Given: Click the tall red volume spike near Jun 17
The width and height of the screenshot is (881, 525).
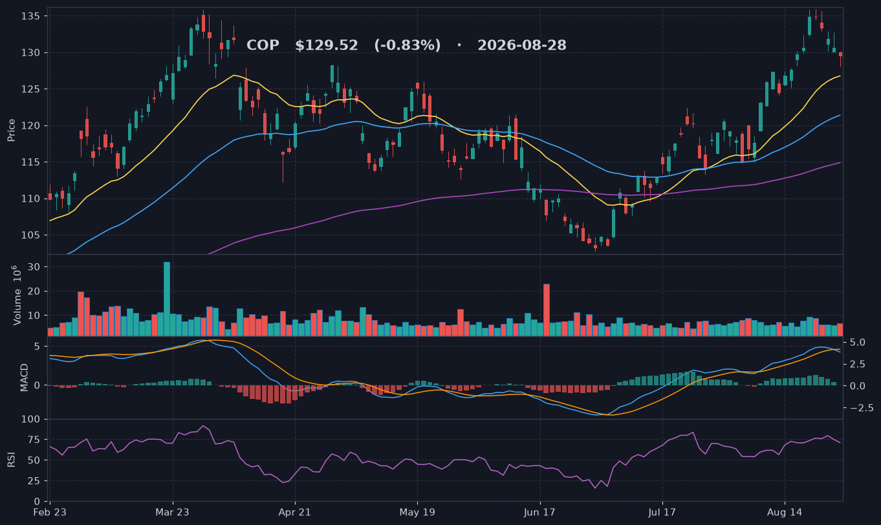Looking at the screenshot, I should tap(547, 310).
